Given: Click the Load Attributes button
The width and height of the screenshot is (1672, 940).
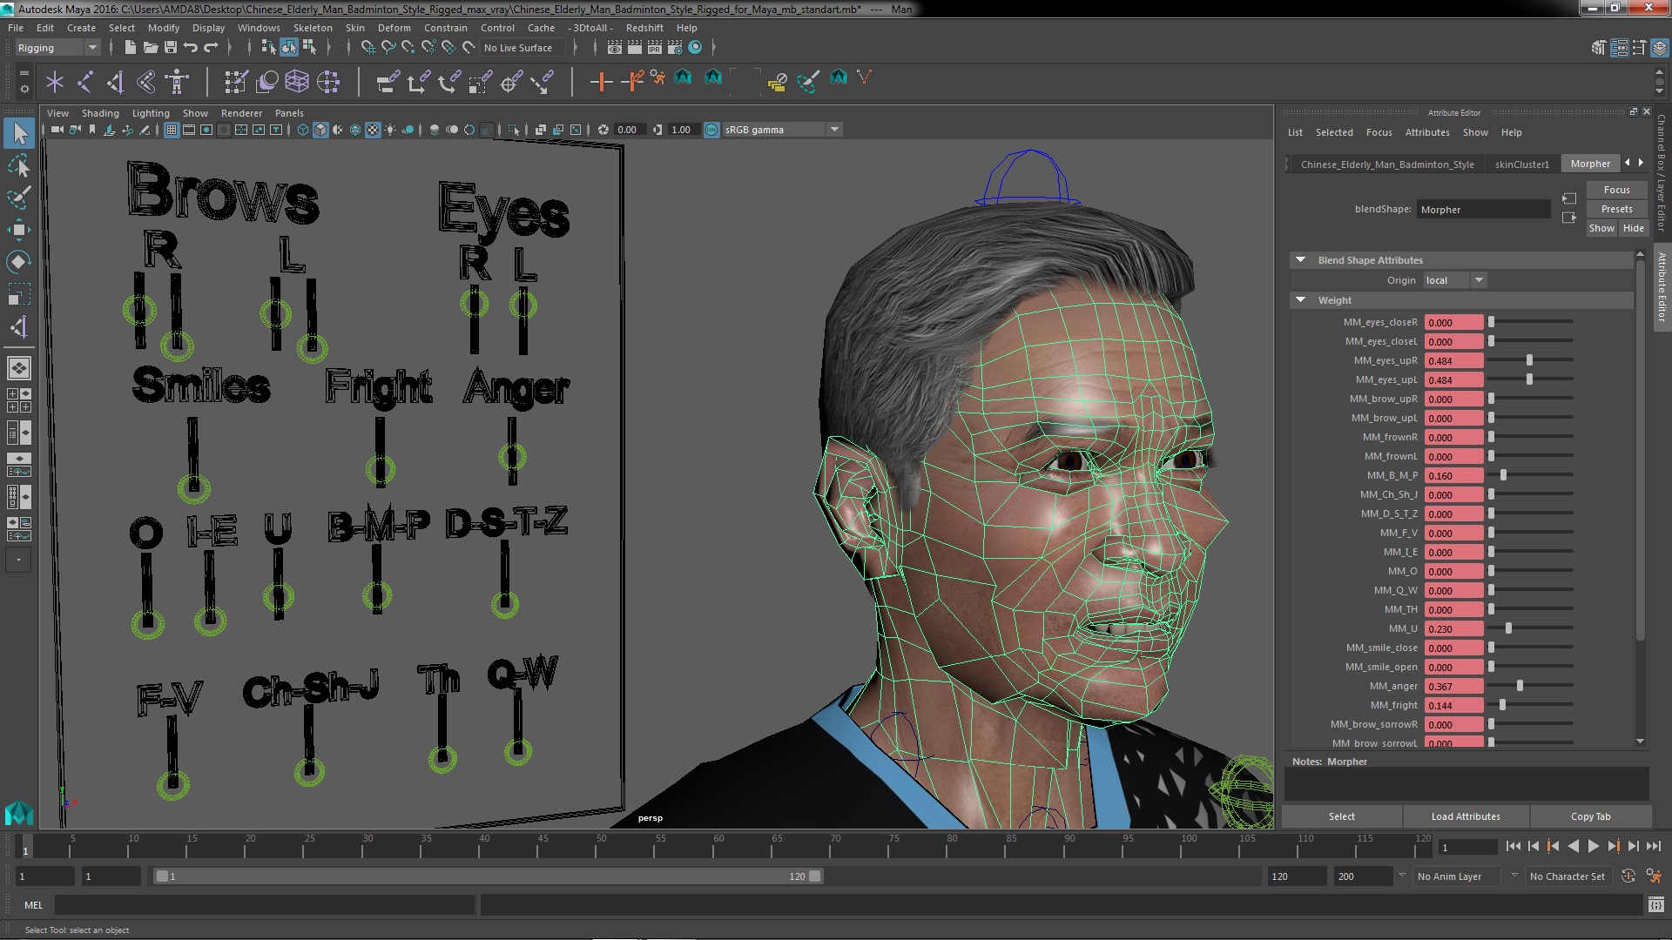Looking at the screenshot, I should pos(1466,816).
